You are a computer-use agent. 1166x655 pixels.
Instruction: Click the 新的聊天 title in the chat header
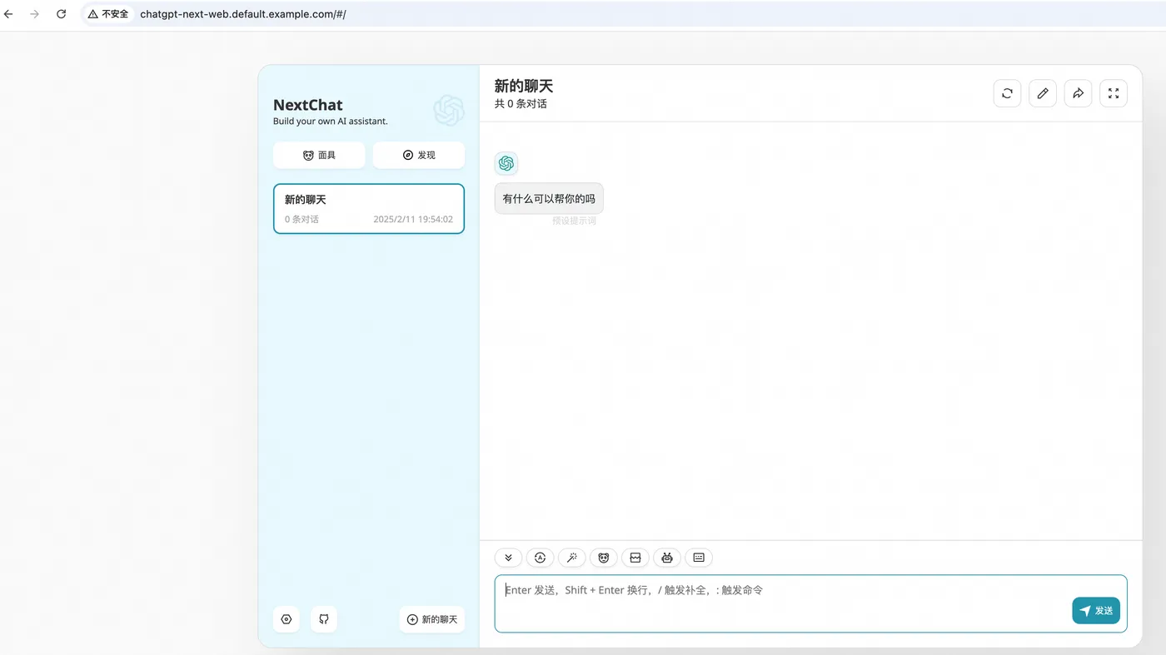pyautogui.click(x=524, y=86)
